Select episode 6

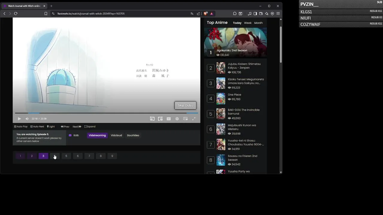click(x=78, y=156)
